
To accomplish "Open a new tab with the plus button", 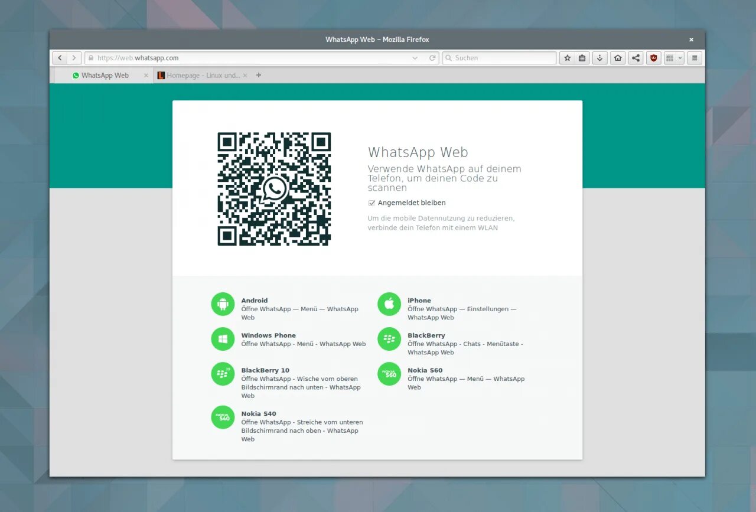I will pos(259,75).
